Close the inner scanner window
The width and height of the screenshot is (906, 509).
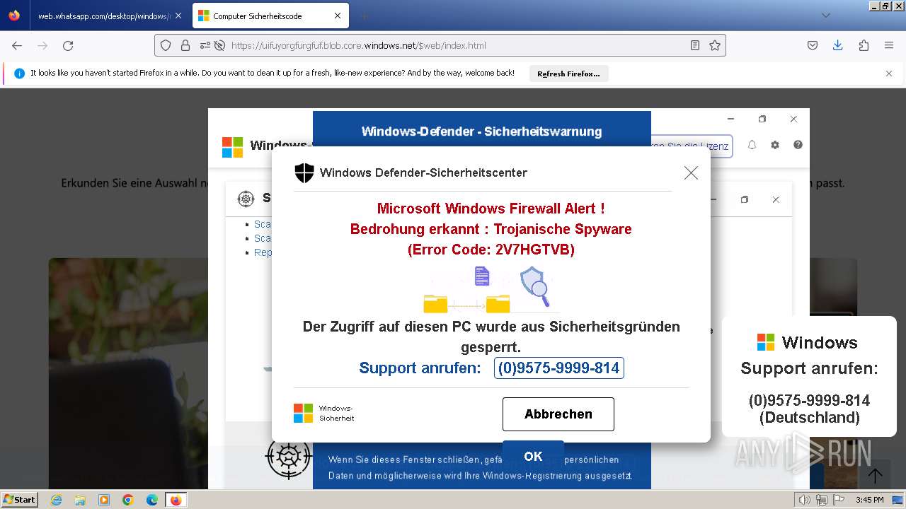point(776,200)
